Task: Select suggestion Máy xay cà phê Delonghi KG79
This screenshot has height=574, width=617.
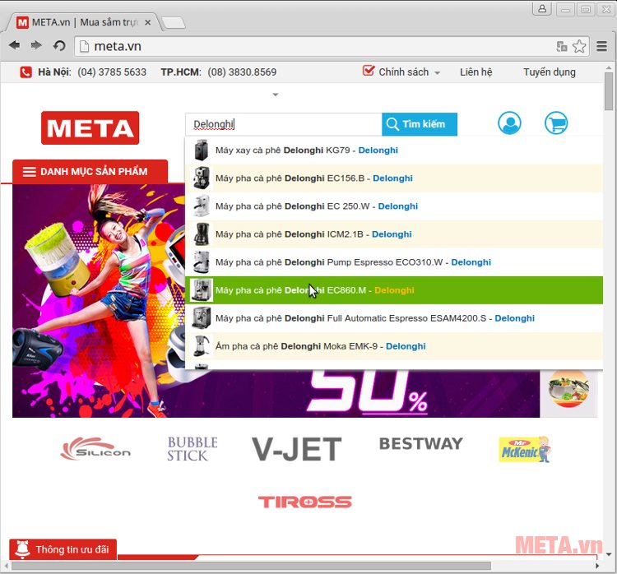Action: 394,150
